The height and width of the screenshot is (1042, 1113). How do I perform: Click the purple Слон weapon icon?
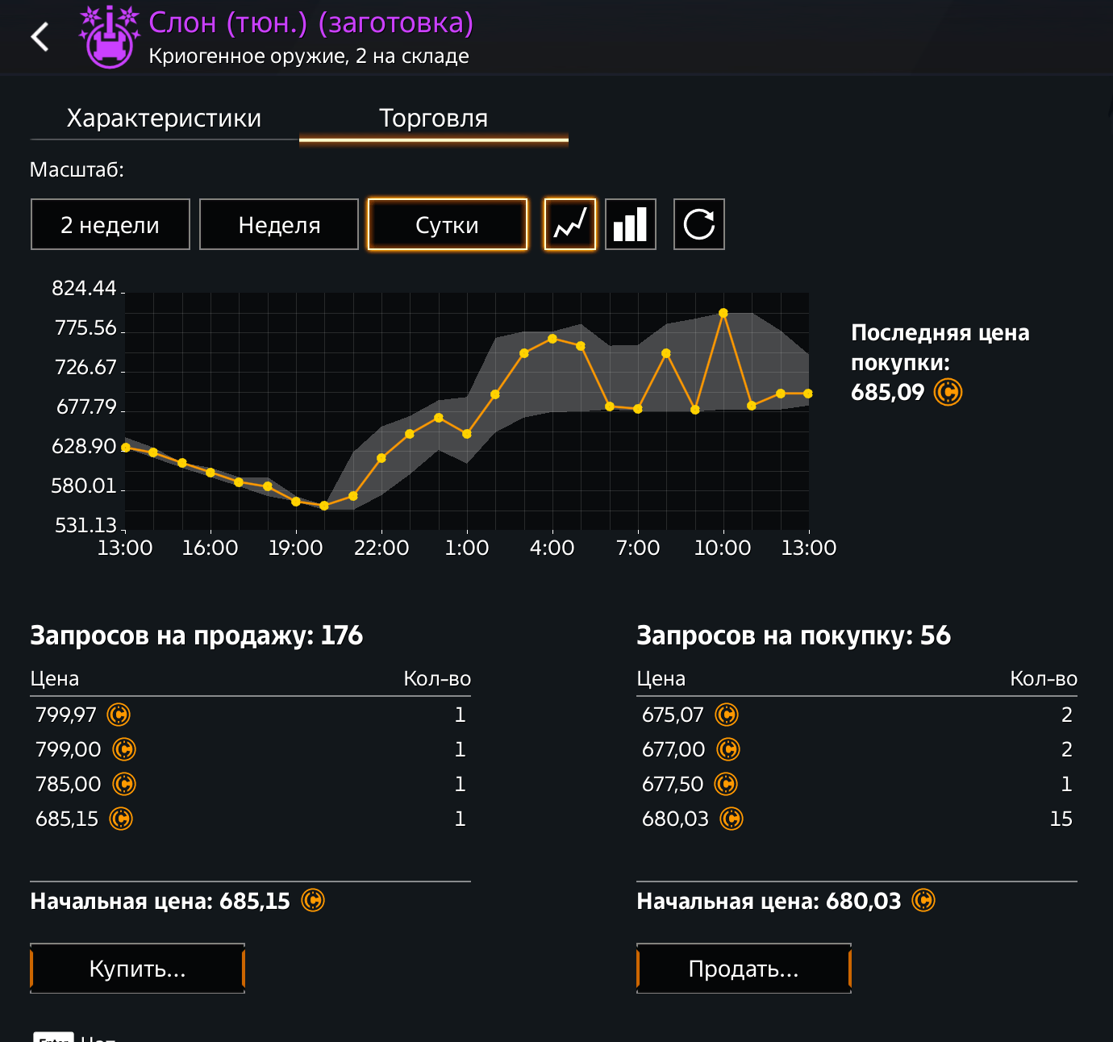[110, 38]
